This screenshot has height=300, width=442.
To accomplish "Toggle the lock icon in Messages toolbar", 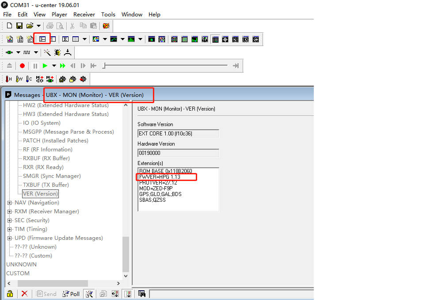I will pos(10,293).
